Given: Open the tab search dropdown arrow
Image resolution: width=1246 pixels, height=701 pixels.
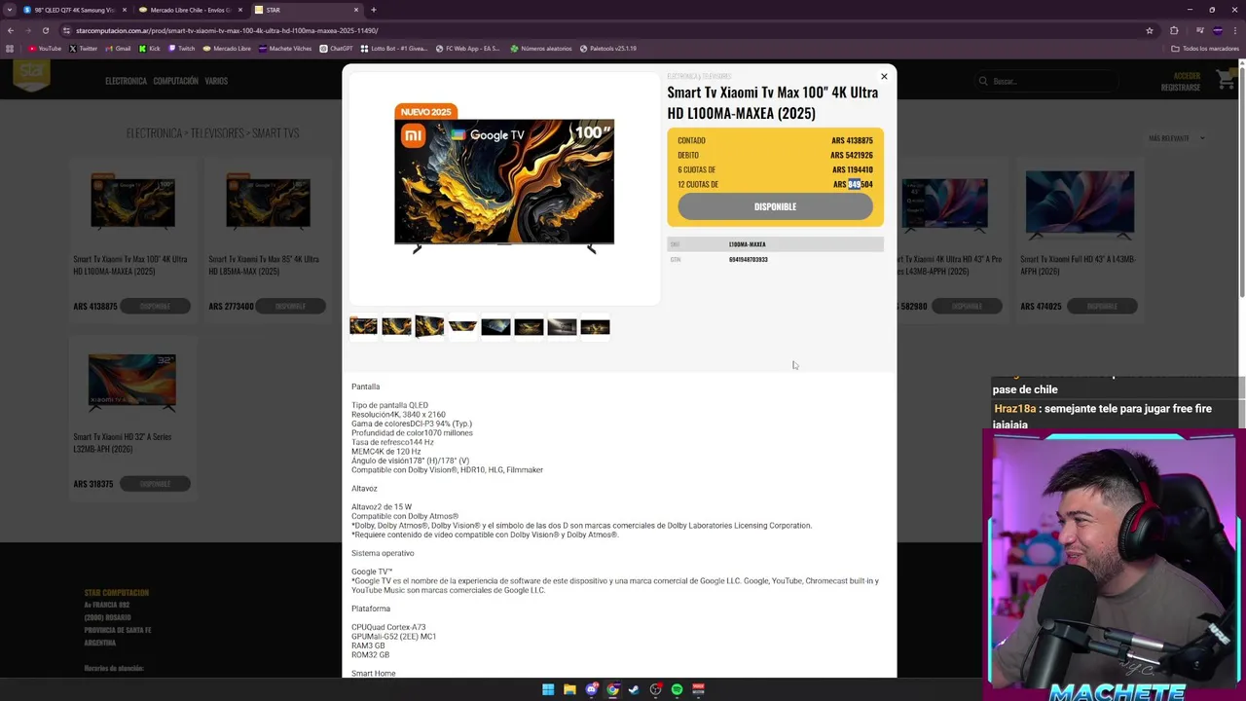Looking at the screenshot, I should (10, 10).
